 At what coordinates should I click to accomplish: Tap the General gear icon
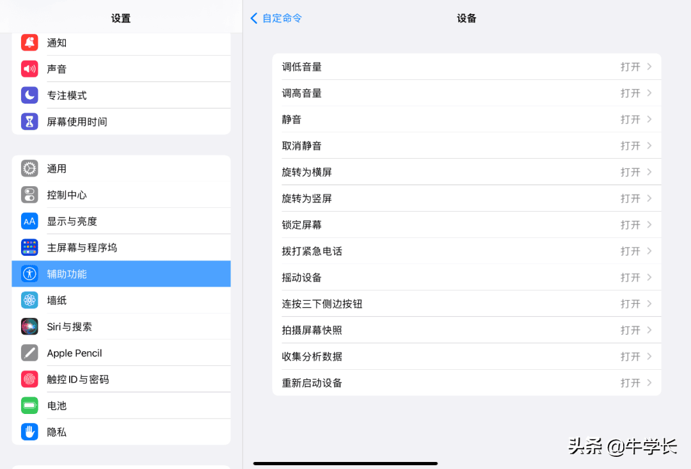[29, 168]
